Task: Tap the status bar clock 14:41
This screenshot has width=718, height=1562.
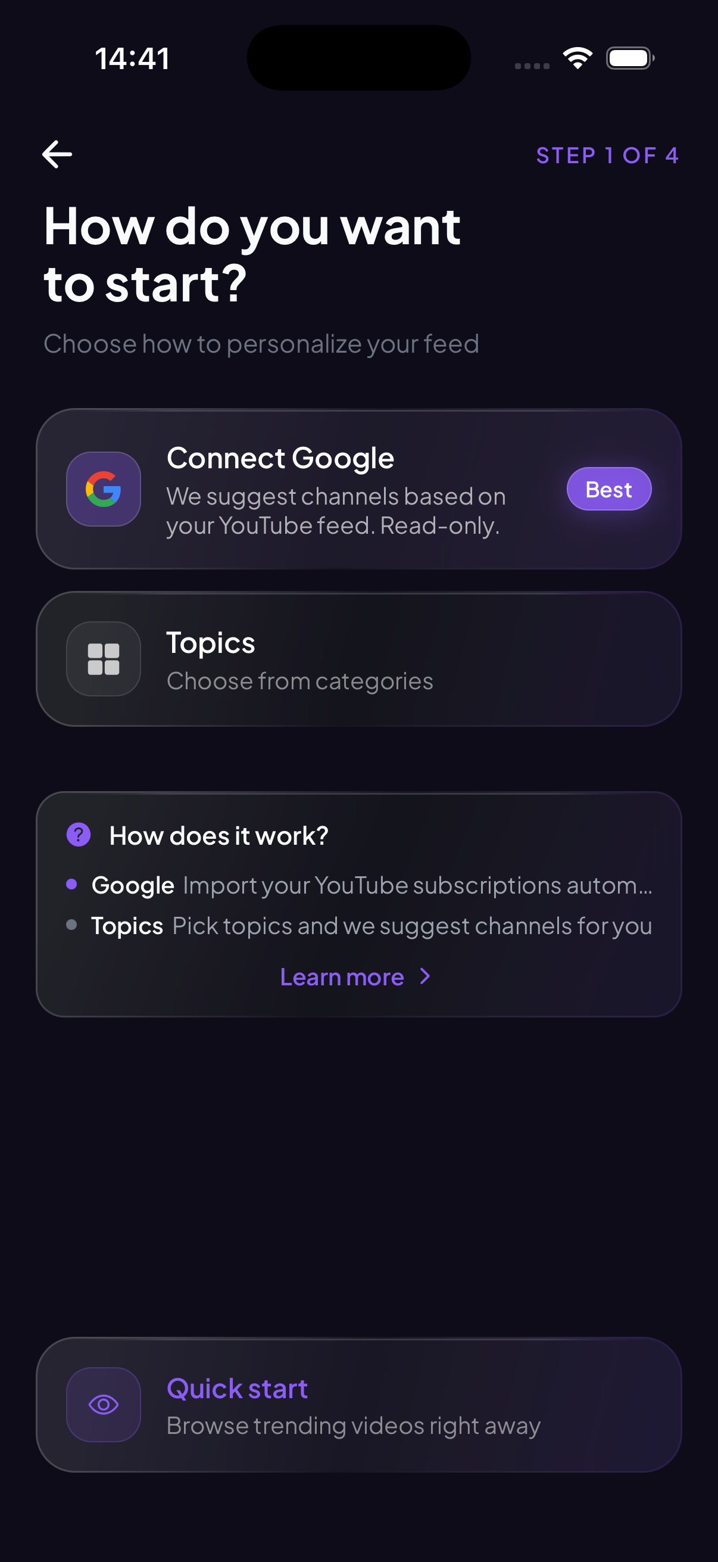Action: pos(132,59)
